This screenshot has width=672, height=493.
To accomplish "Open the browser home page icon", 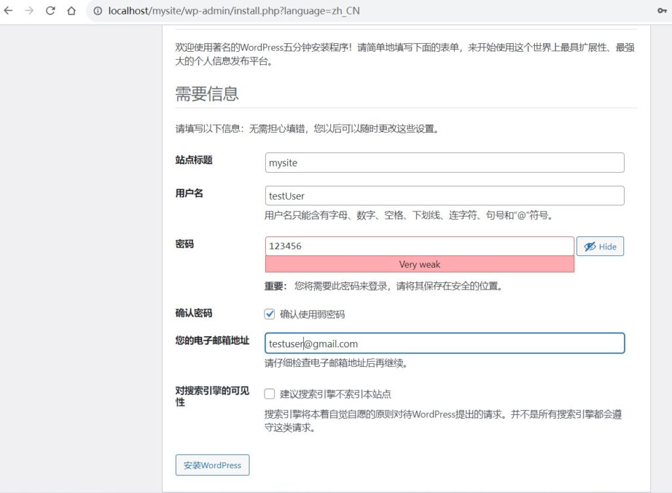I will pos(71,11).
